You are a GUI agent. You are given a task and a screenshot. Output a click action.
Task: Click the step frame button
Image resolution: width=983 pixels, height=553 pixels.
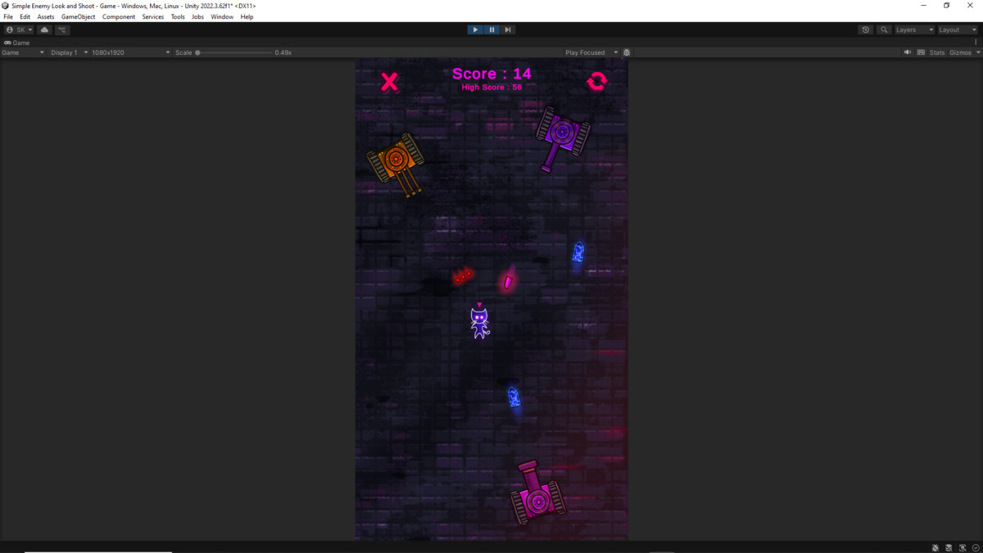pos(508,29)
